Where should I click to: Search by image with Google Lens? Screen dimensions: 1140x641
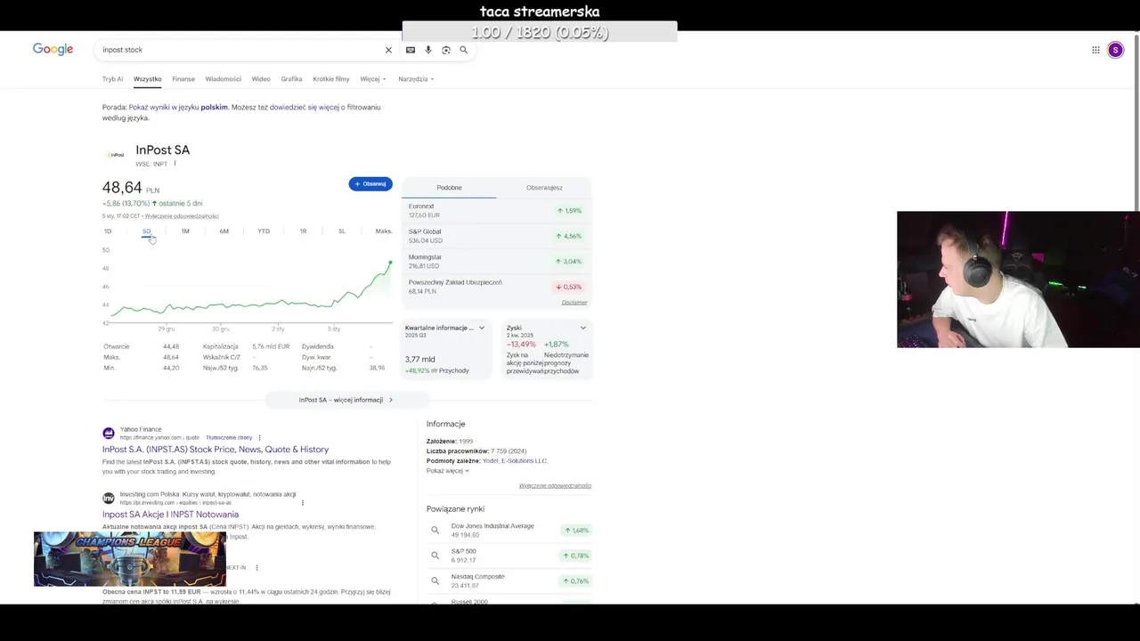(x=446, y=50)
